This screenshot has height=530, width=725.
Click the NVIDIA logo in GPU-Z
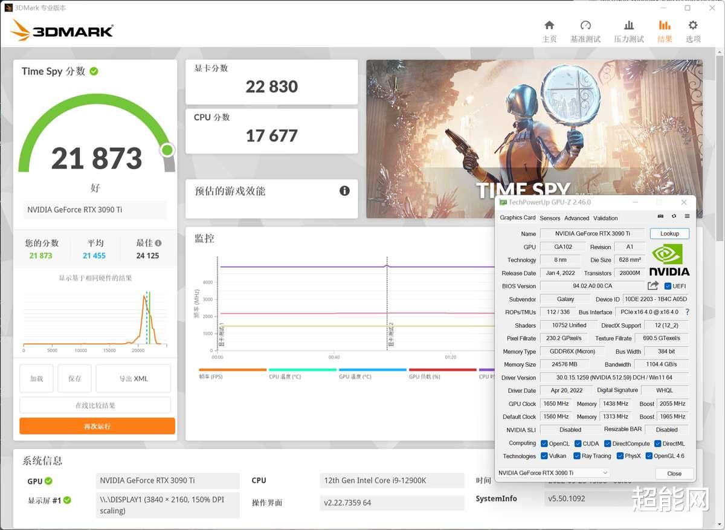point(668,259)
